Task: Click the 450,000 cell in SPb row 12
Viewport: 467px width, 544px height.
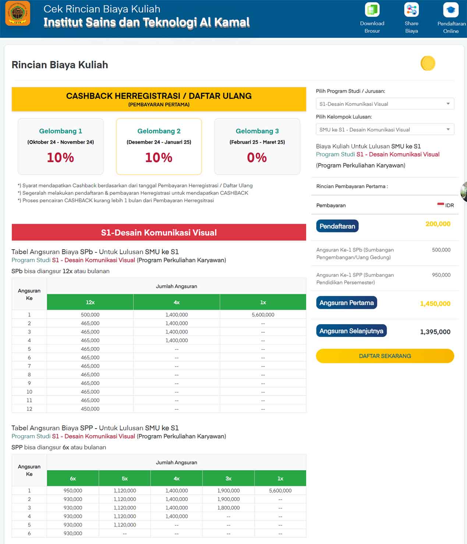Action: (x=90, y=409)
